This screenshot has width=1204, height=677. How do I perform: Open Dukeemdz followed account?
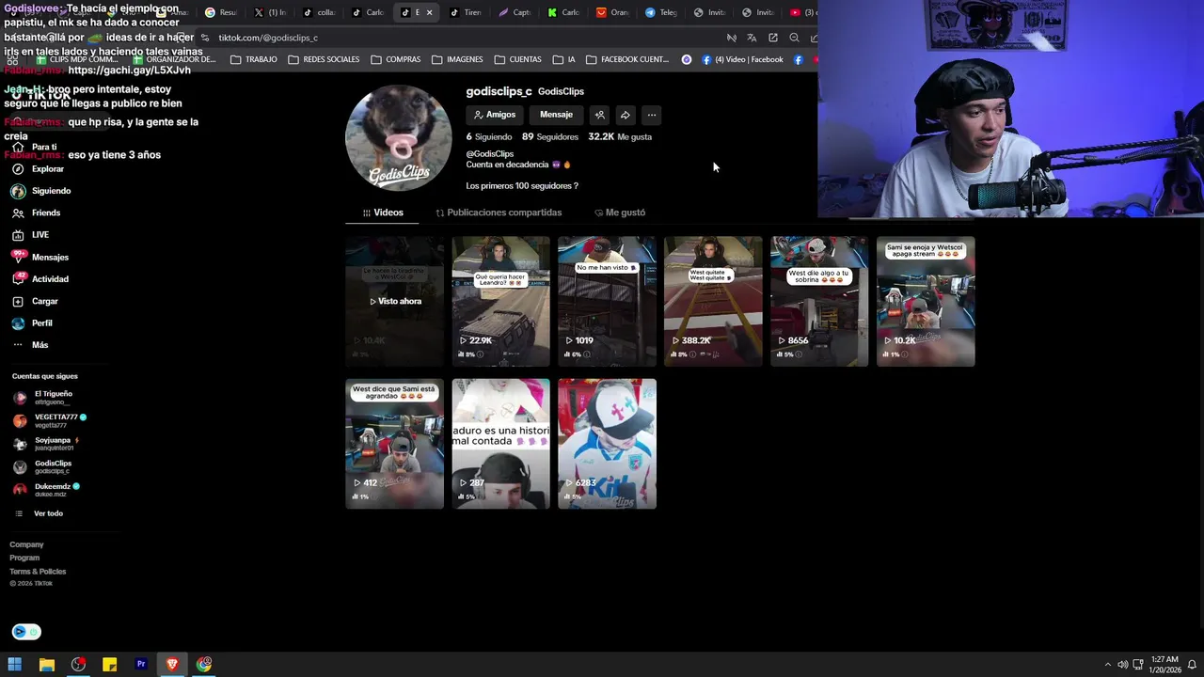click(x=46, y=489)
